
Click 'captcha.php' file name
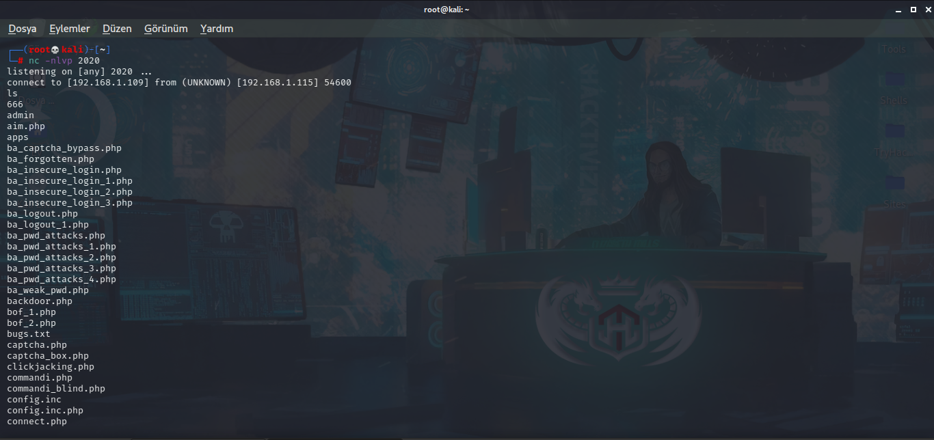[37, 345]
